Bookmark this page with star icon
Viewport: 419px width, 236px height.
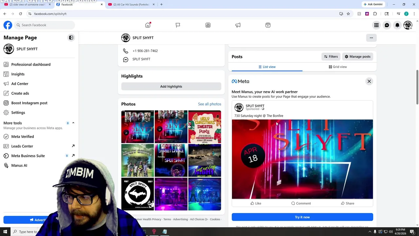[348, 14]
